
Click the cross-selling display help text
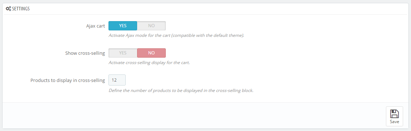[149, 63]
